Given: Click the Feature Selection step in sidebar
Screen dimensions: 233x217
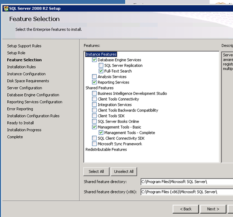Looking at the screenshot, I should [24, 60].
